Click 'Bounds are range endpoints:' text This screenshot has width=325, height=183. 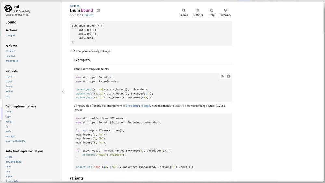pos(91,69)
